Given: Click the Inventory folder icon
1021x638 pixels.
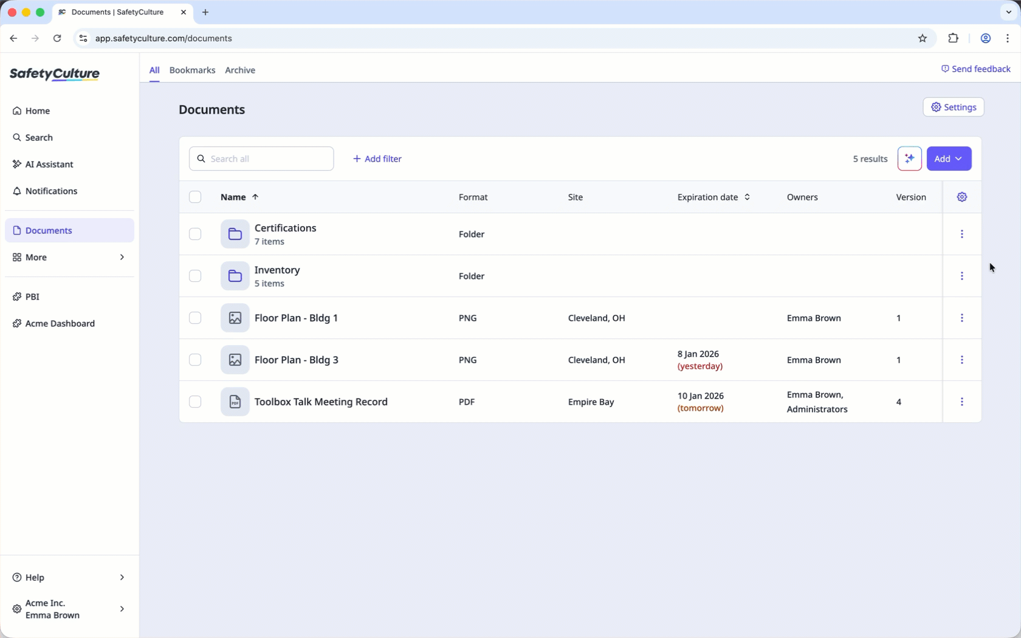Looking at the screenshot, I should (235, 276).
